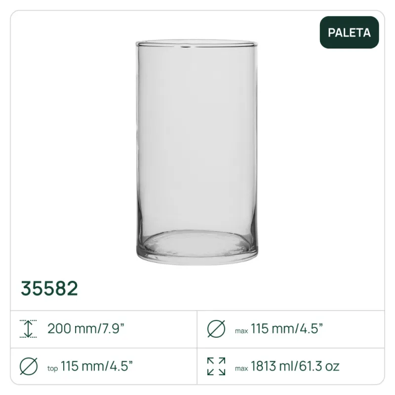This screenshot has width=395, height=395.
Task: Select the 4.5" max diameter value
Action: pos(310,328)
